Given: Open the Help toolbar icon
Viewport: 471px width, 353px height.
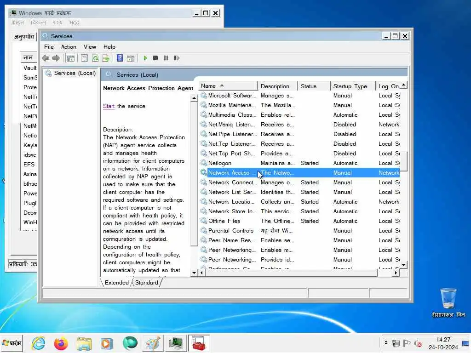Looking at the screenshot, I should coord(120,58).
